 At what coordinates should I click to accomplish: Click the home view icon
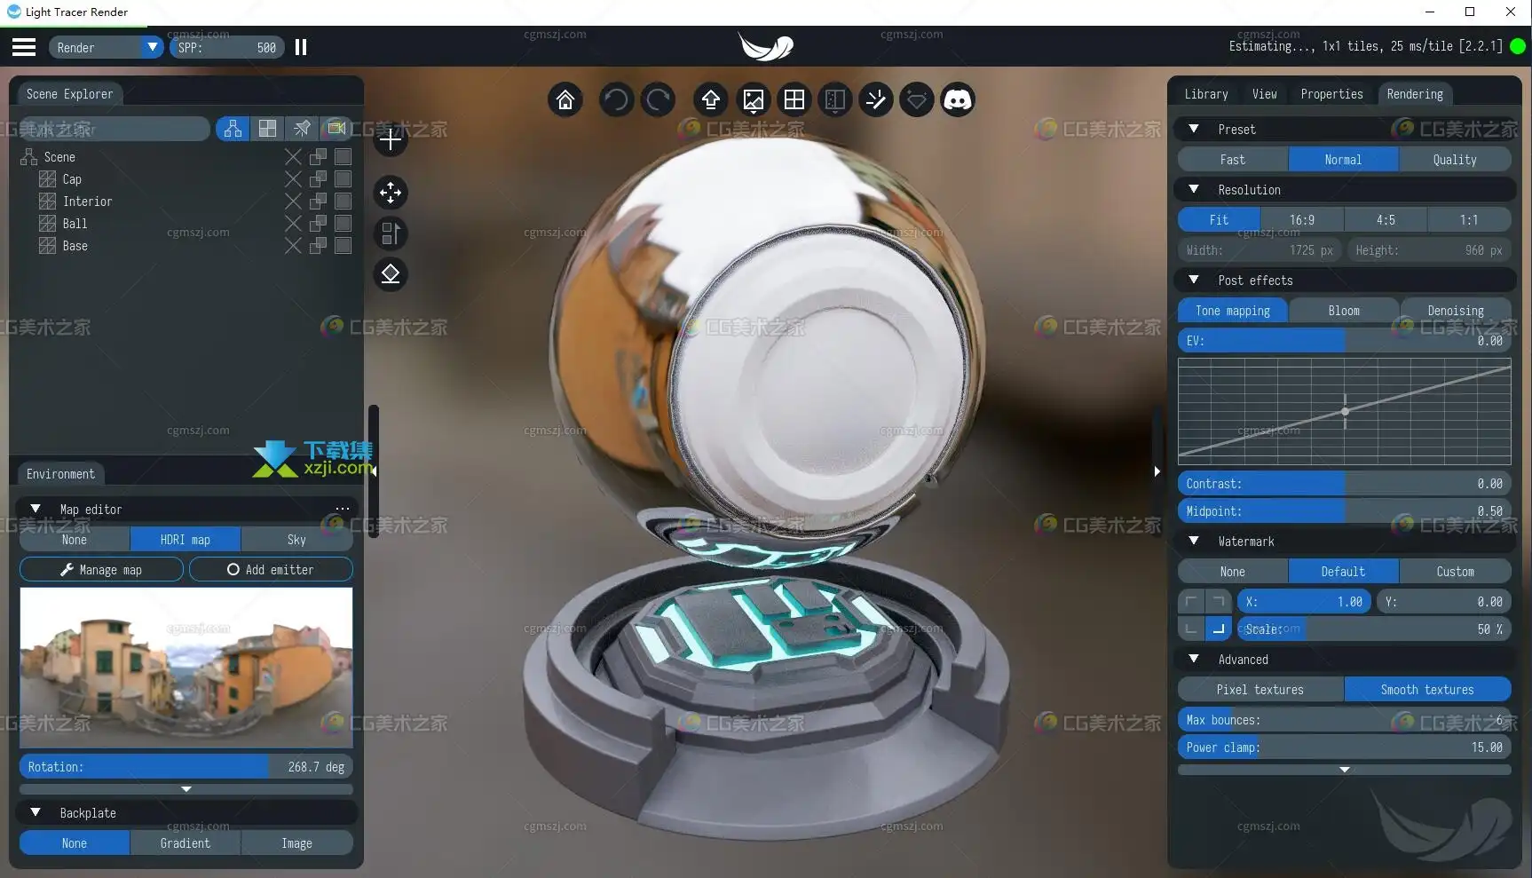pos(565,100)
